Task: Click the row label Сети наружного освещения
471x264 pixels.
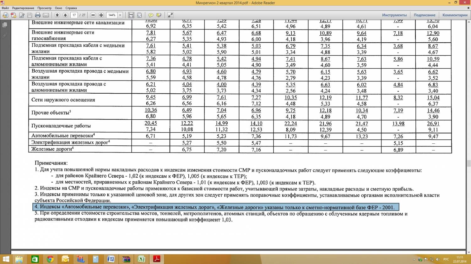Action: pyautogui.click(x=63, y=100)
